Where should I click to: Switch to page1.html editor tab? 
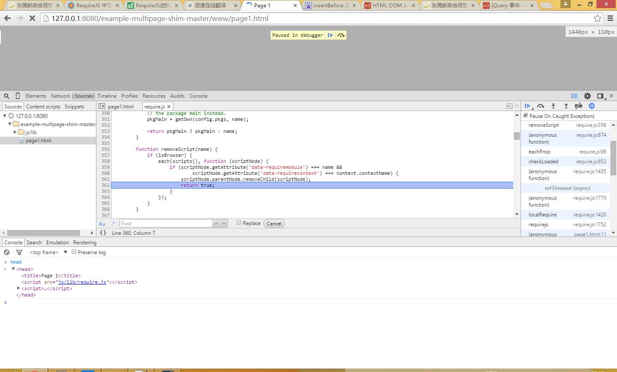click(121, 107)
